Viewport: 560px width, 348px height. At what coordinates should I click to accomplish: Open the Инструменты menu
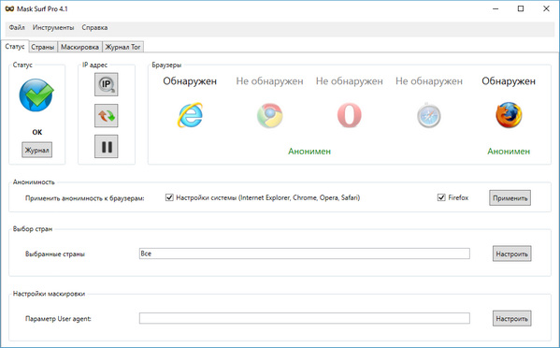53,27
